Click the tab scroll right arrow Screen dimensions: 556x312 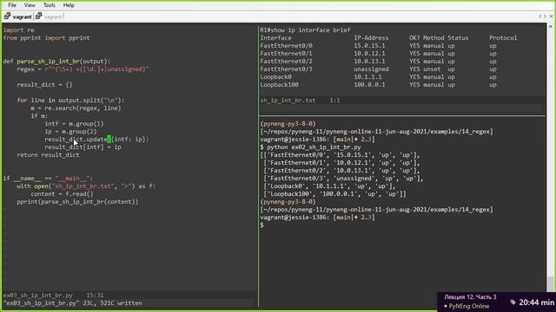(x=545, y=16)
